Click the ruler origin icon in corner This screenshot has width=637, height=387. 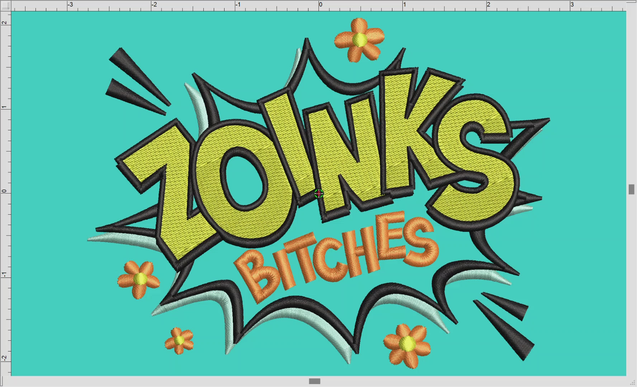tap(5, 5)
